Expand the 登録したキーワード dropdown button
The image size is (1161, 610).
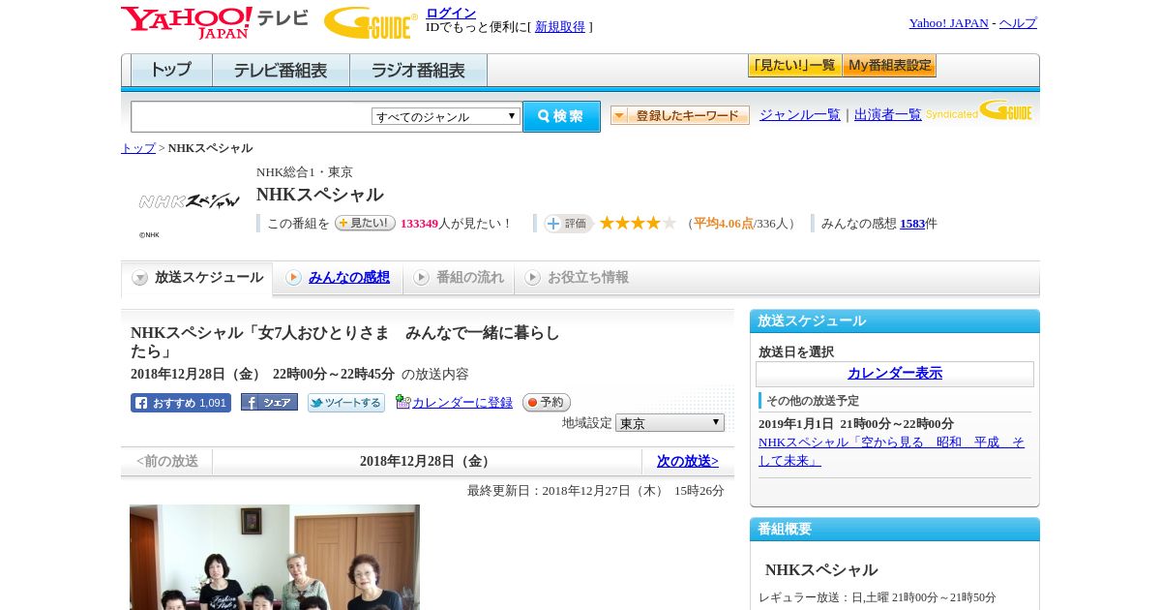(680, 115)
